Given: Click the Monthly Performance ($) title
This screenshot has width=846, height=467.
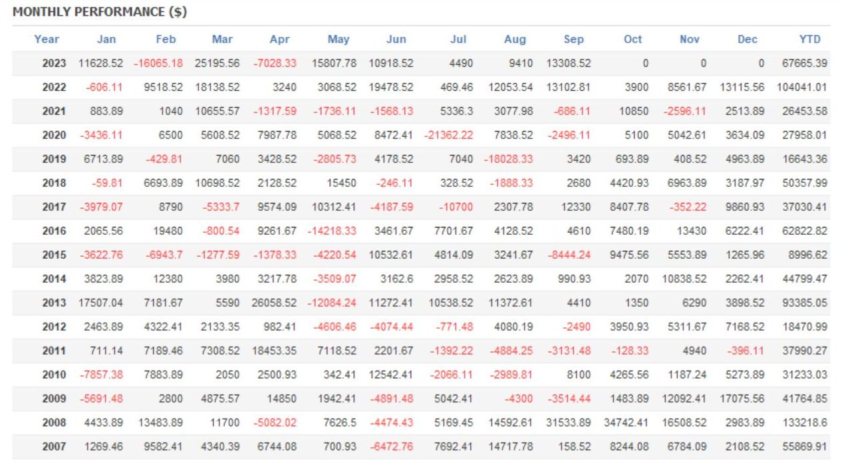Looking at the screenshot, I should pyautogui.click(x=100, y=13).
